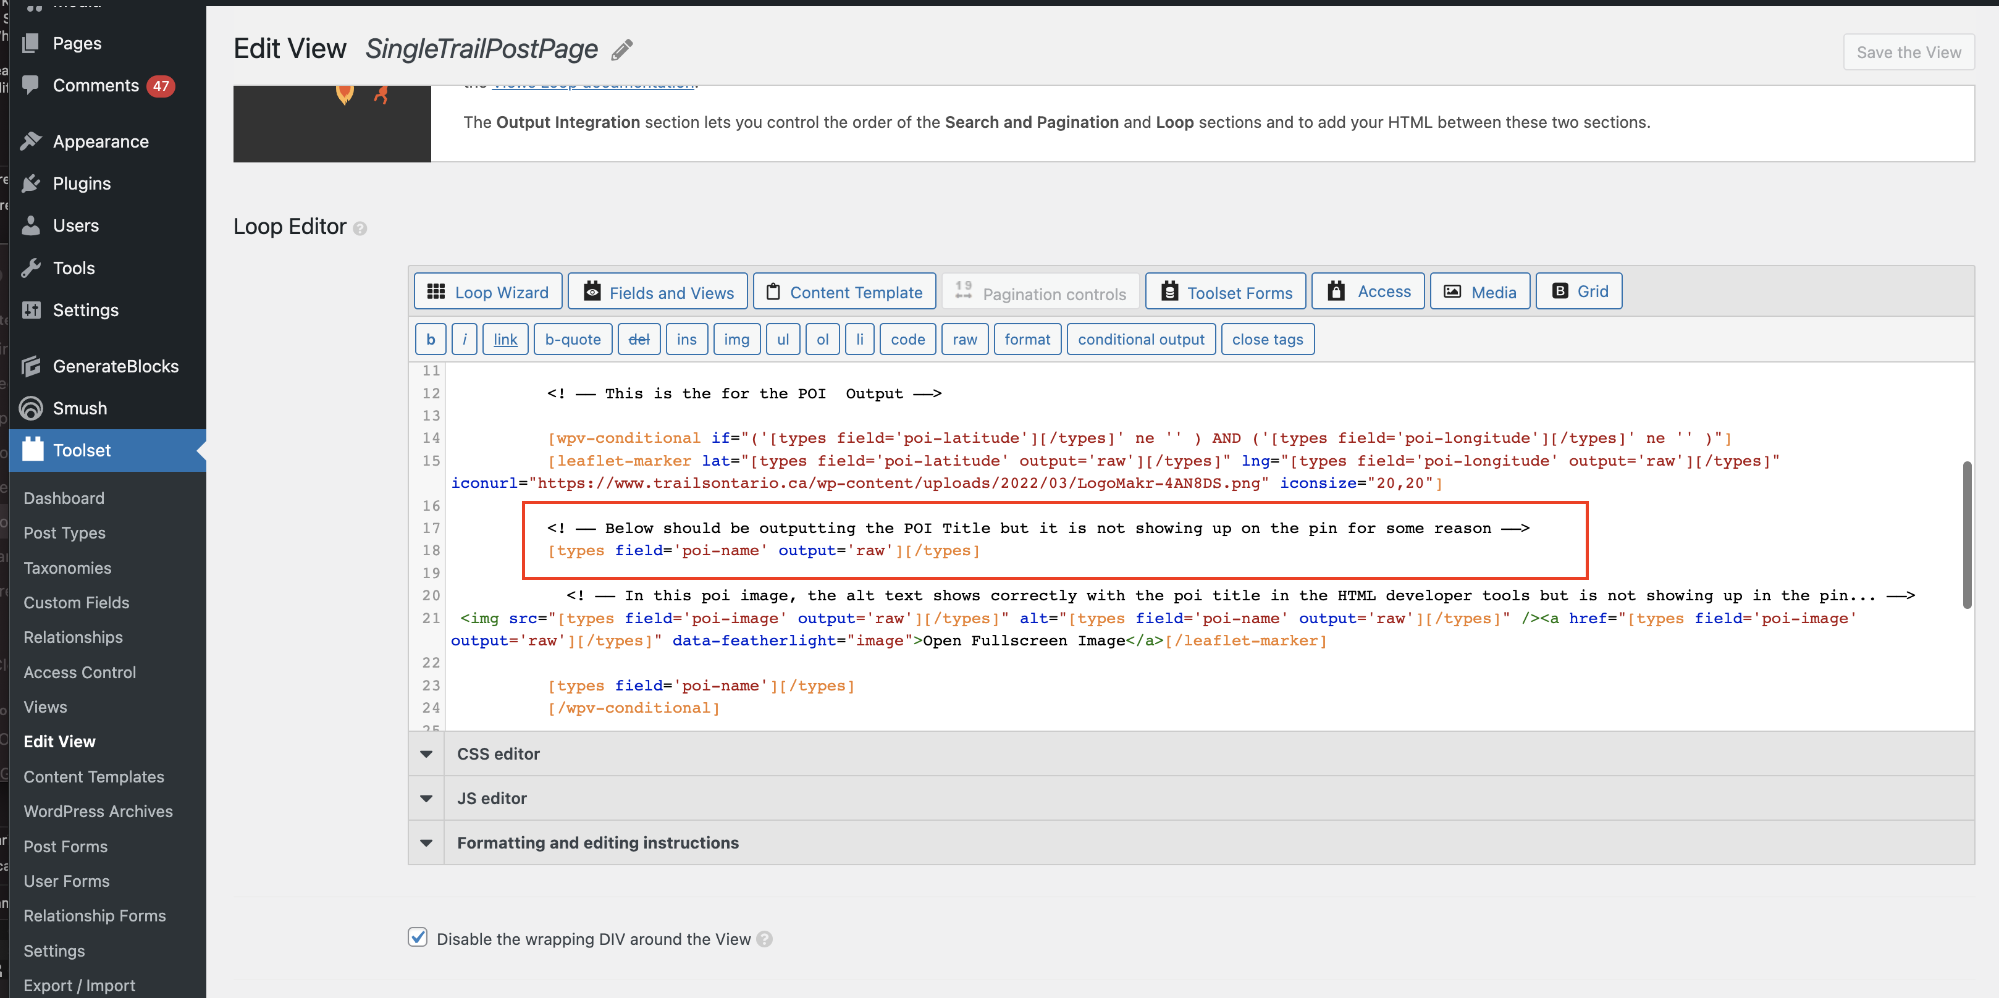Expand Formatting and editing instructions

point(1190,842)
